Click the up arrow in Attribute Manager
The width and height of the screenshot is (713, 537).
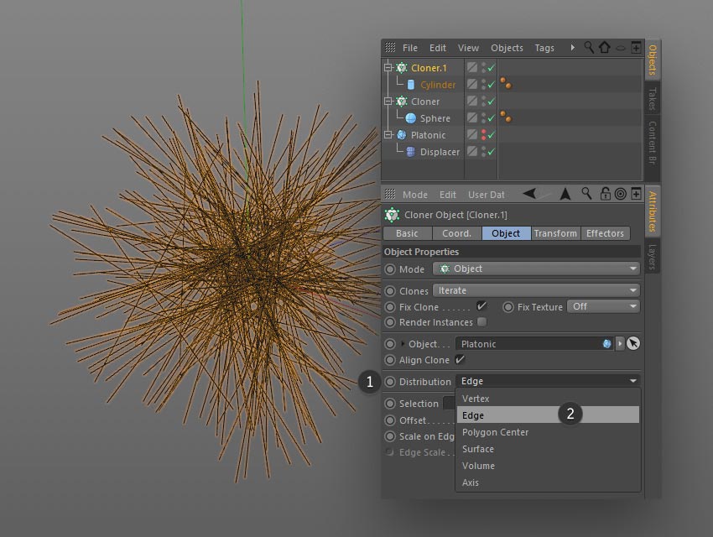tap(565, 194)
